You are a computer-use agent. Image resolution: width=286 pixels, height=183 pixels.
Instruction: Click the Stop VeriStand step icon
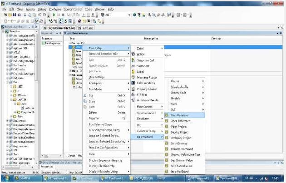(x=167, y=171)
